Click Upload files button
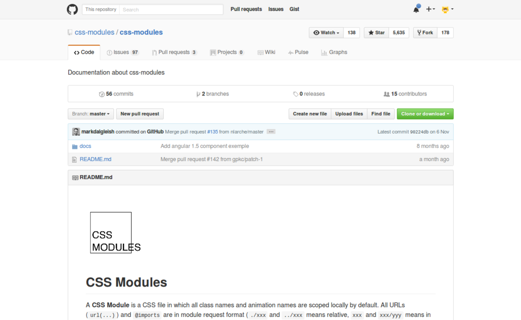The width and height of the screenshot is (521, 320). point(349,114)
